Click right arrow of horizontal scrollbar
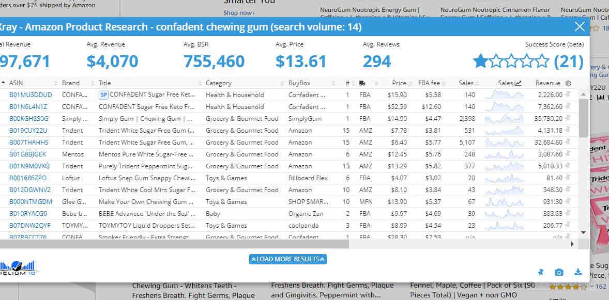 [x=572, y=244]
